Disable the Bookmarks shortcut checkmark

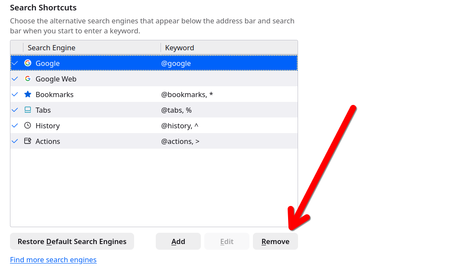pos(15,95)
